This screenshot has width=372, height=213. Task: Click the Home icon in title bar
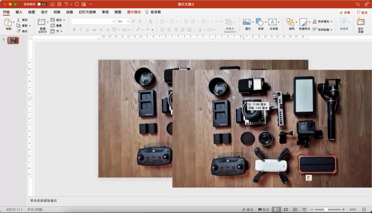click(x=52, y=4)
